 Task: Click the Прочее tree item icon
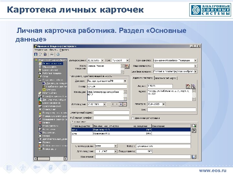tap(40, 142)
